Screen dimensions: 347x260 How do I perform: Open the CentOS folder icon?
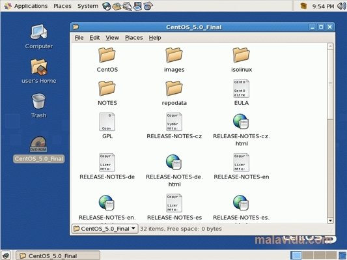pyautogui.click(x=107, y=55)
